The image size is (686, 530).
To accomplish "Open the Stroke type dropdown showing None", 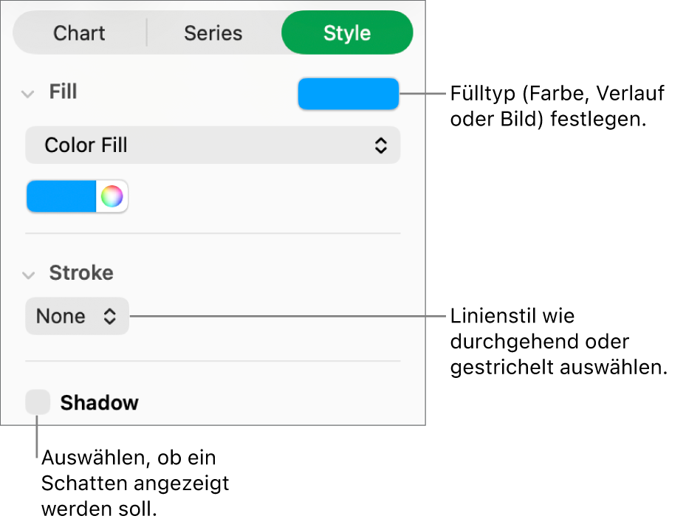I will 77,317.
